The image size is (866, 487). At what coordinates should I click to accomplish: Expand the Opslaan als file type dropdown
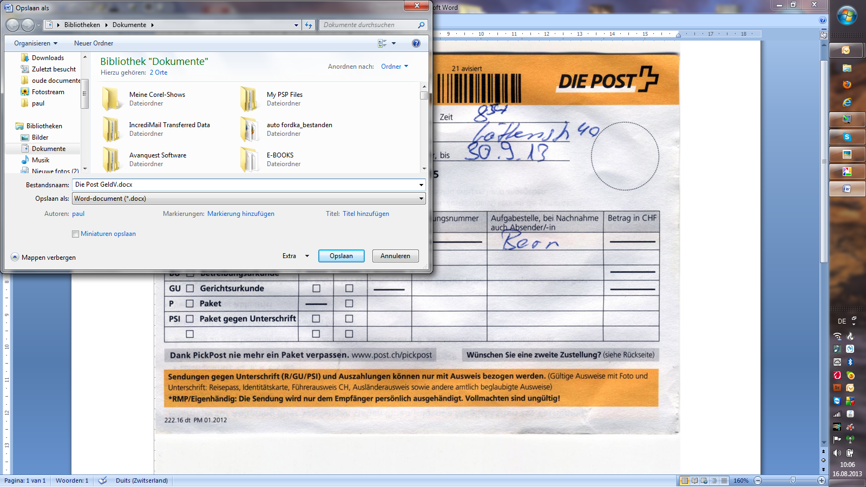click(421, 199)
